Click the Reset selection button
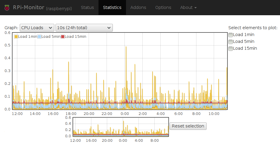The image size is (280, 151). pyautogui.click(x=188, y=126)
